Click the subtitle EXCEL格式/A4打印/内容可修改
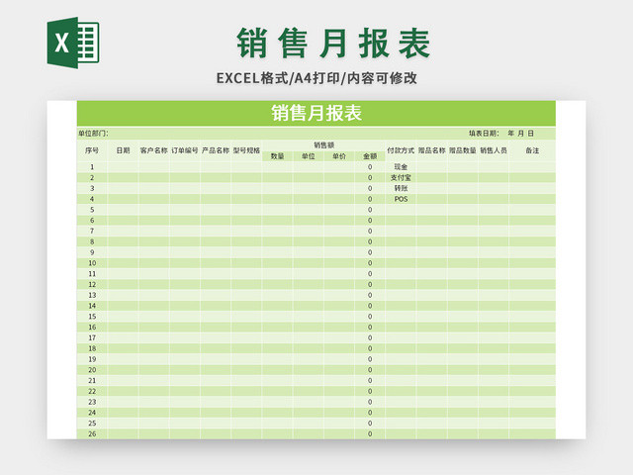Screen dimensions: 633x475 coord(316,78)
